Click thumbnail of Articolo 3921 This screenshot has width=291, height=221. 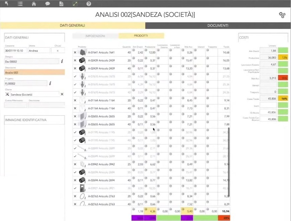coord(83,188)
